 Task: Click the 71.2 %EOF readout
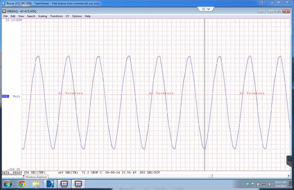click(x=90, y=173)
